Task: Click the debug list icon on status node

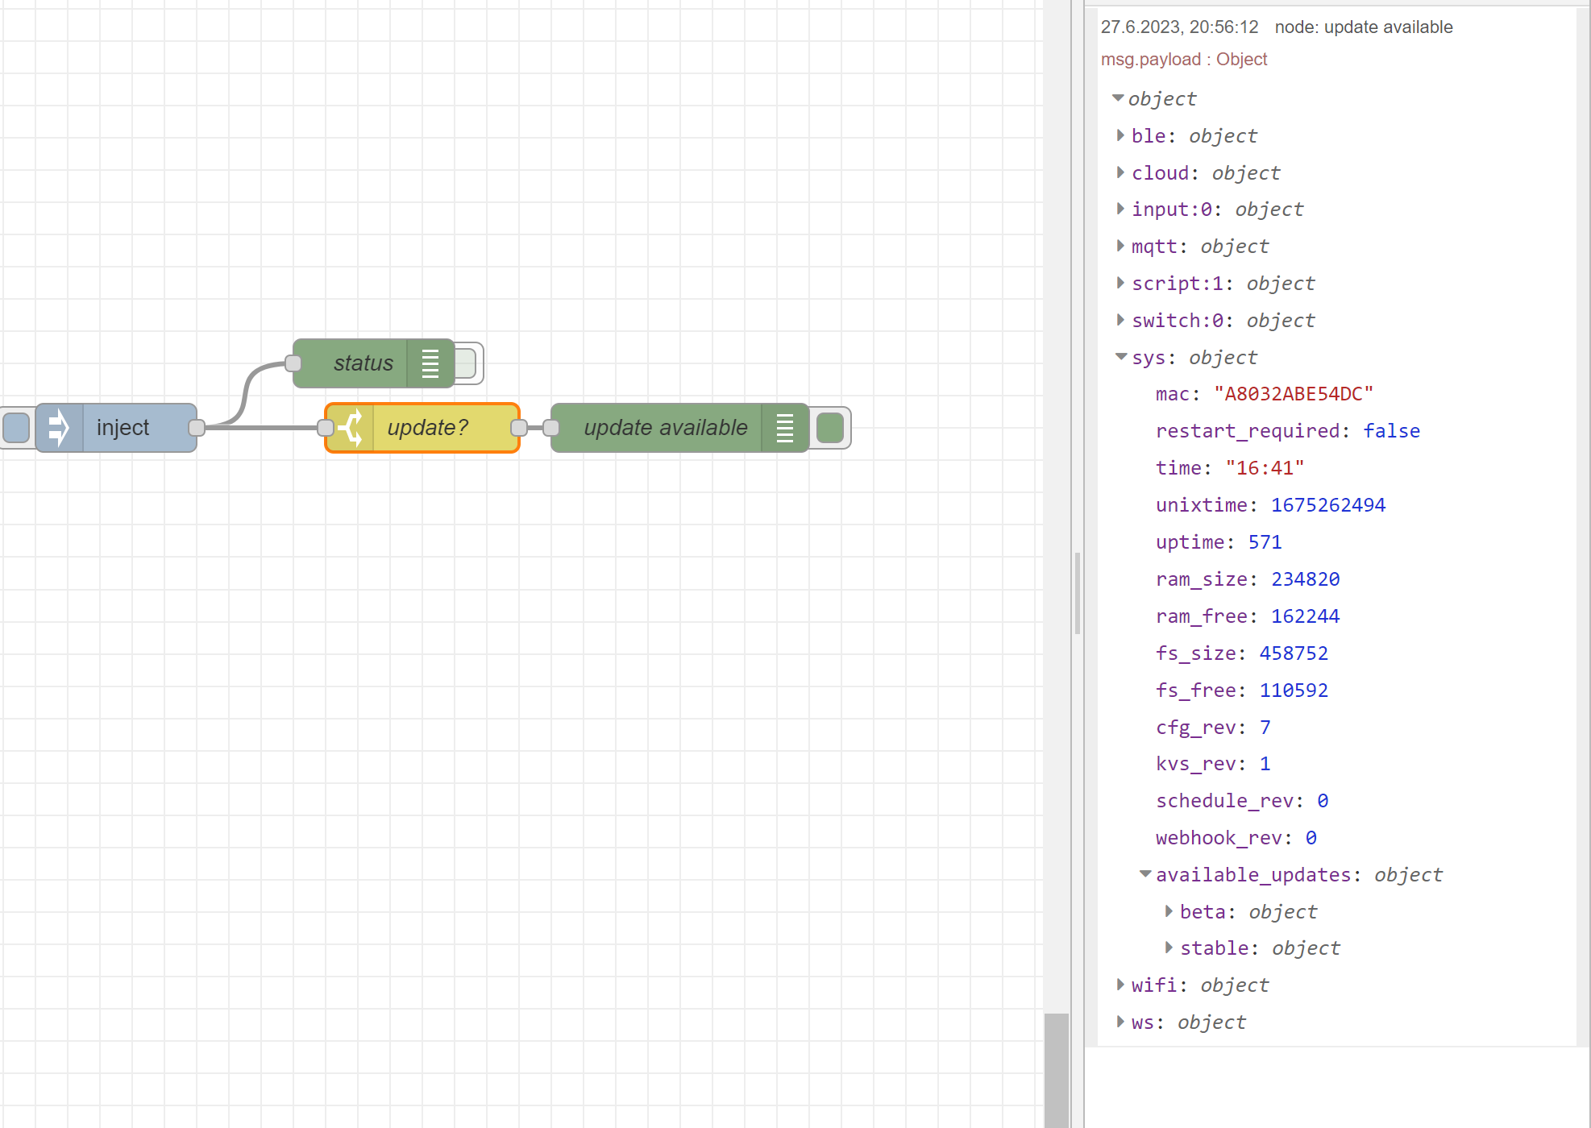Action: 430,363
